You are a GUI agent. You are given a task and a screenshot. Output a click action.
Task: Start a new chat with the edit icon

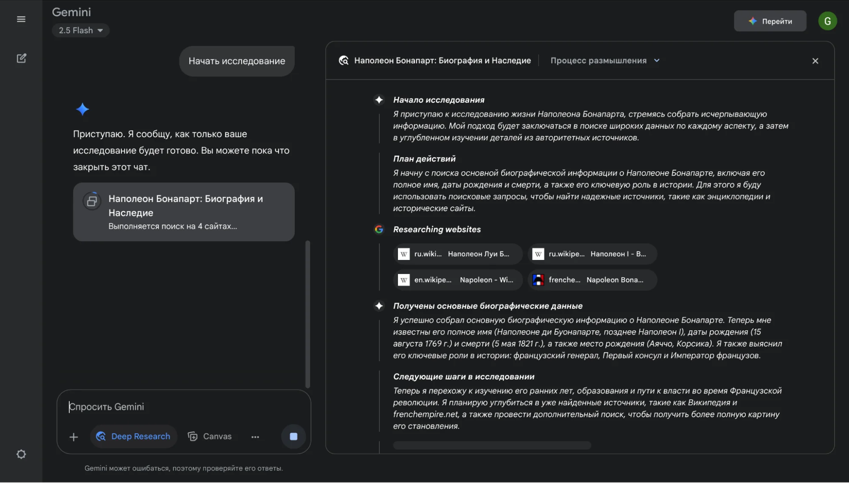[x=21, y=58]
